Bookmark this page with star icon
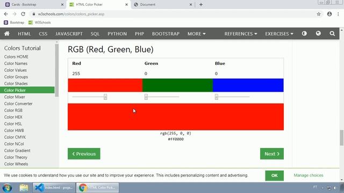Screen dimensions: 344x193 coord(319,14)
